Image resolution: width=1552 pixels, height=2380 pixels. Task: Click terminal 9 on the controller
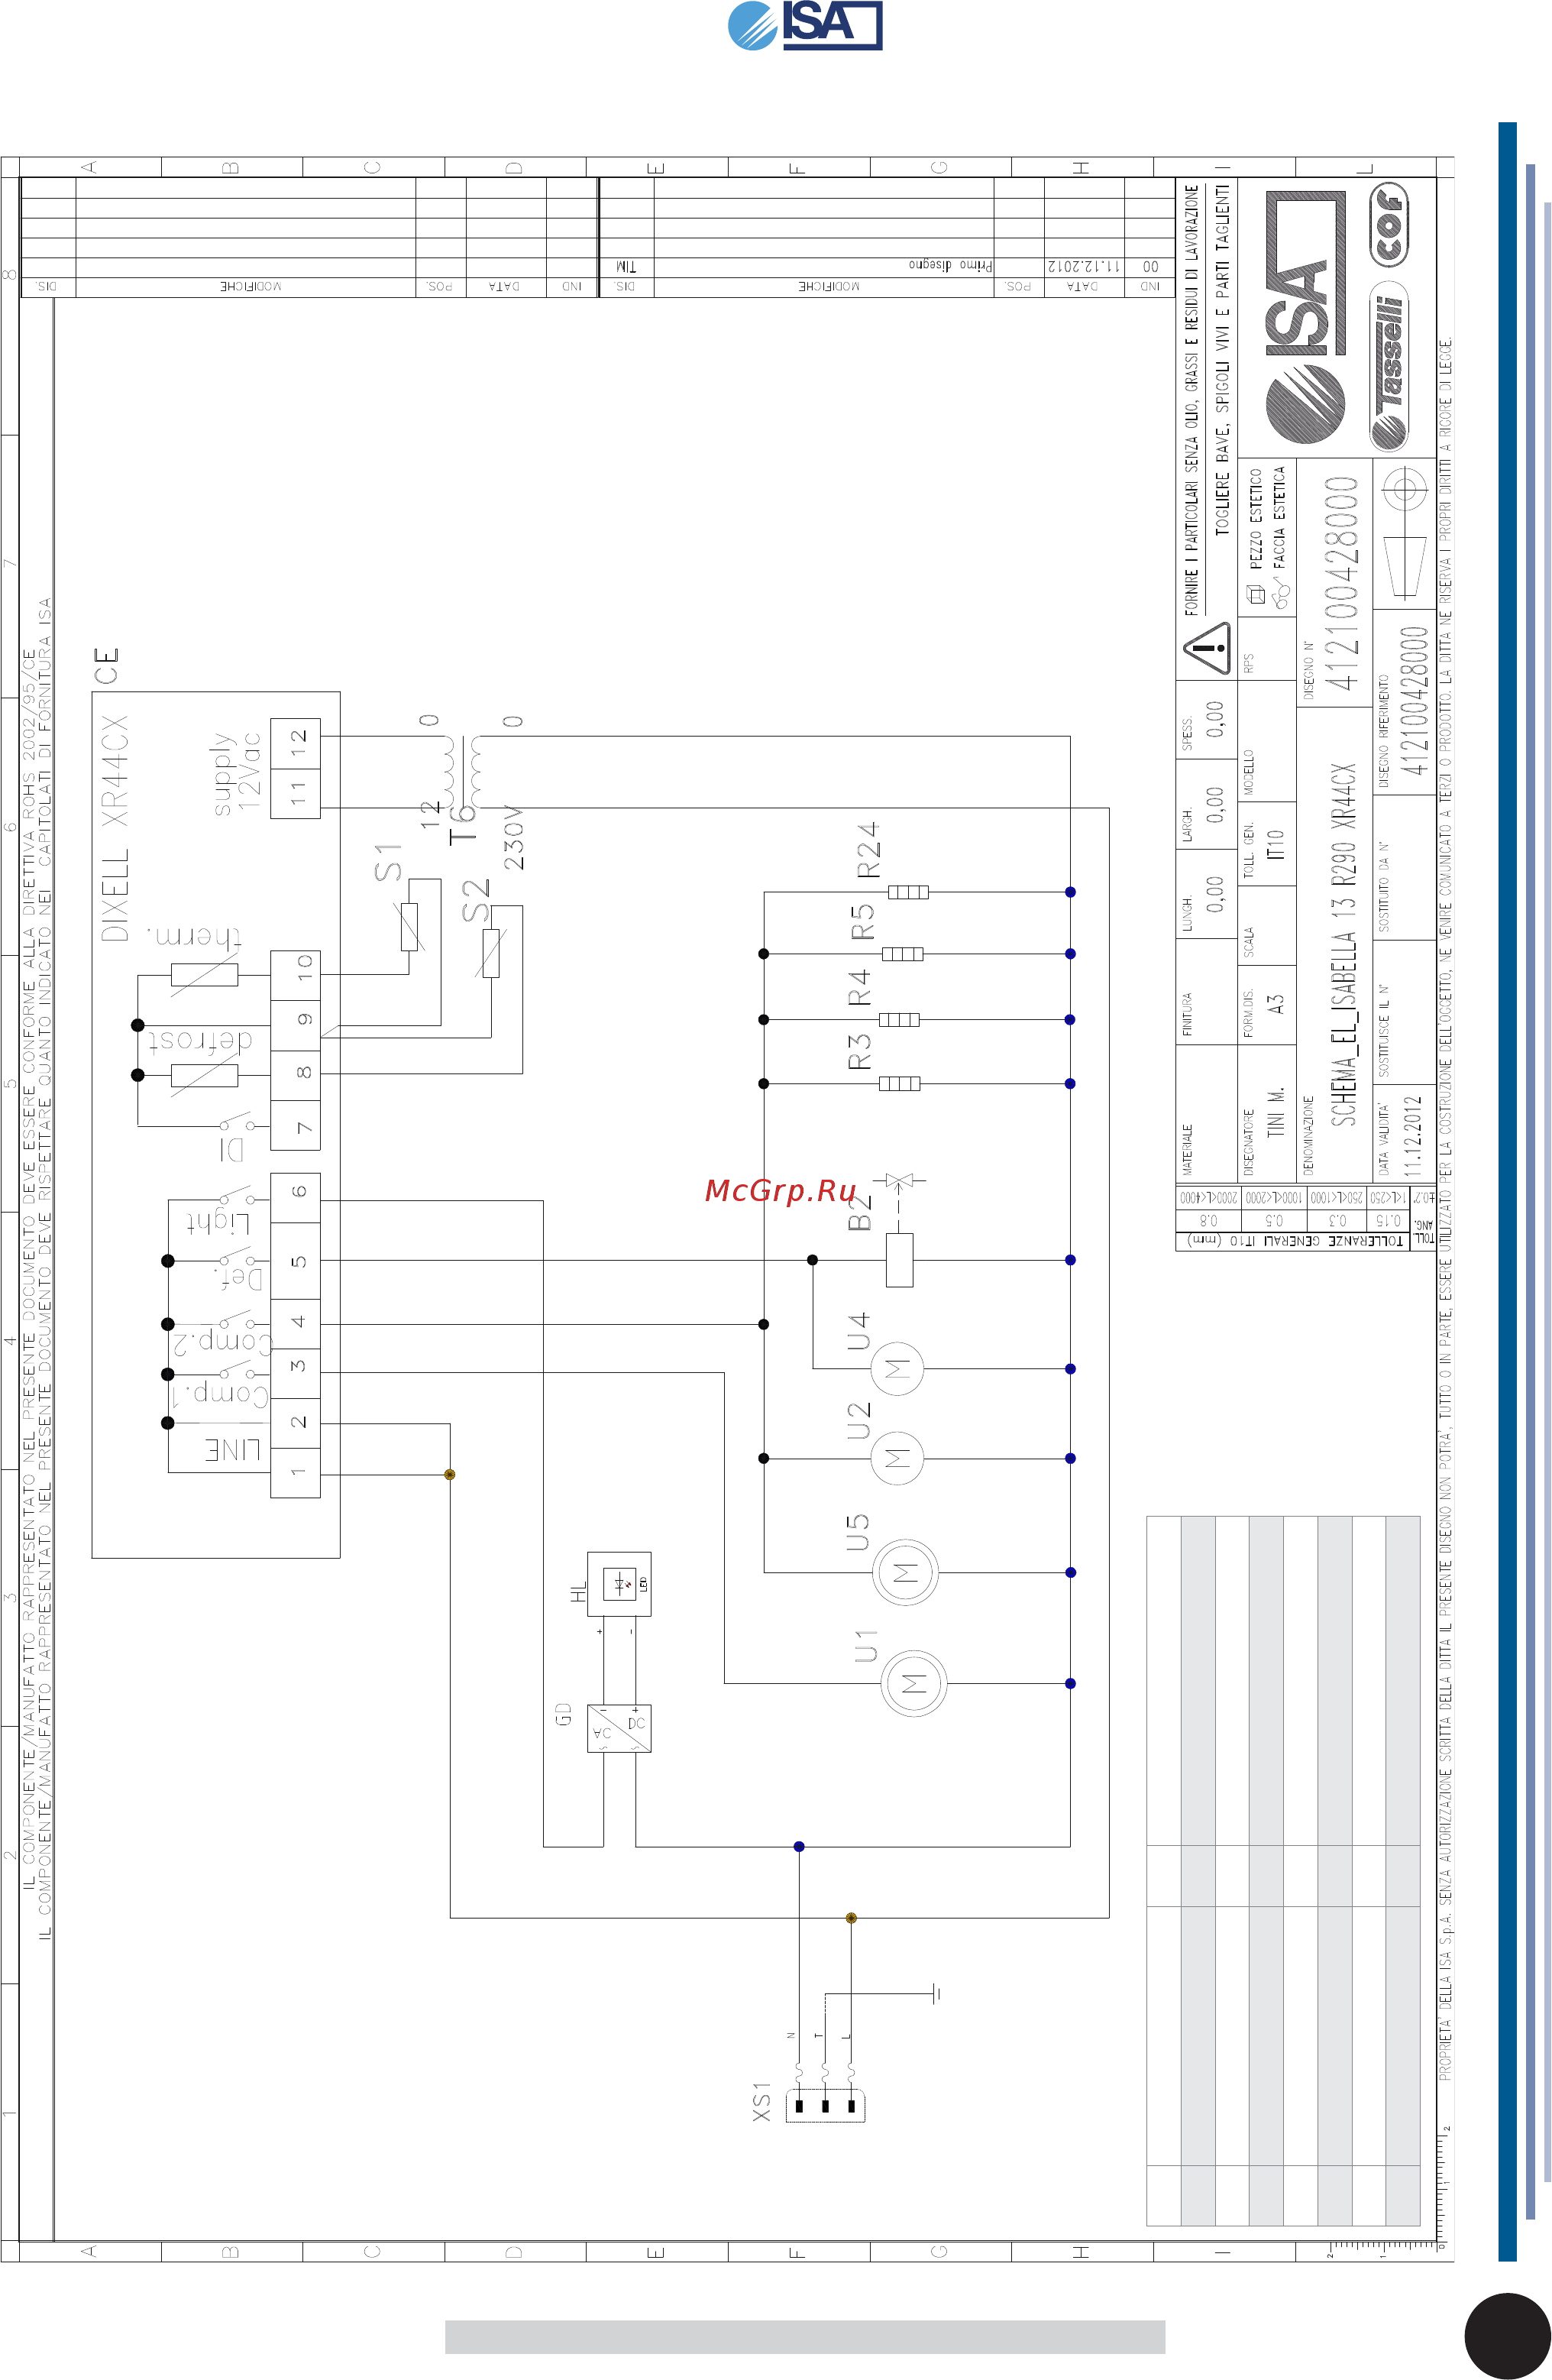coord(296,1025)
